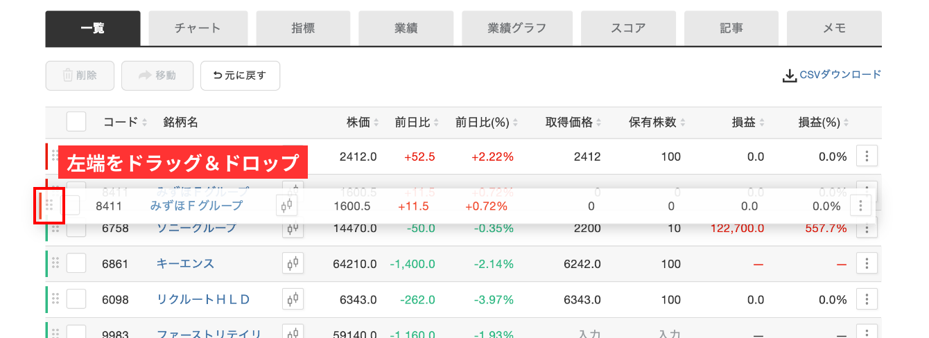Switch to the 指標 tab
This screenshot has height=338, width=929.
point(303,28)
